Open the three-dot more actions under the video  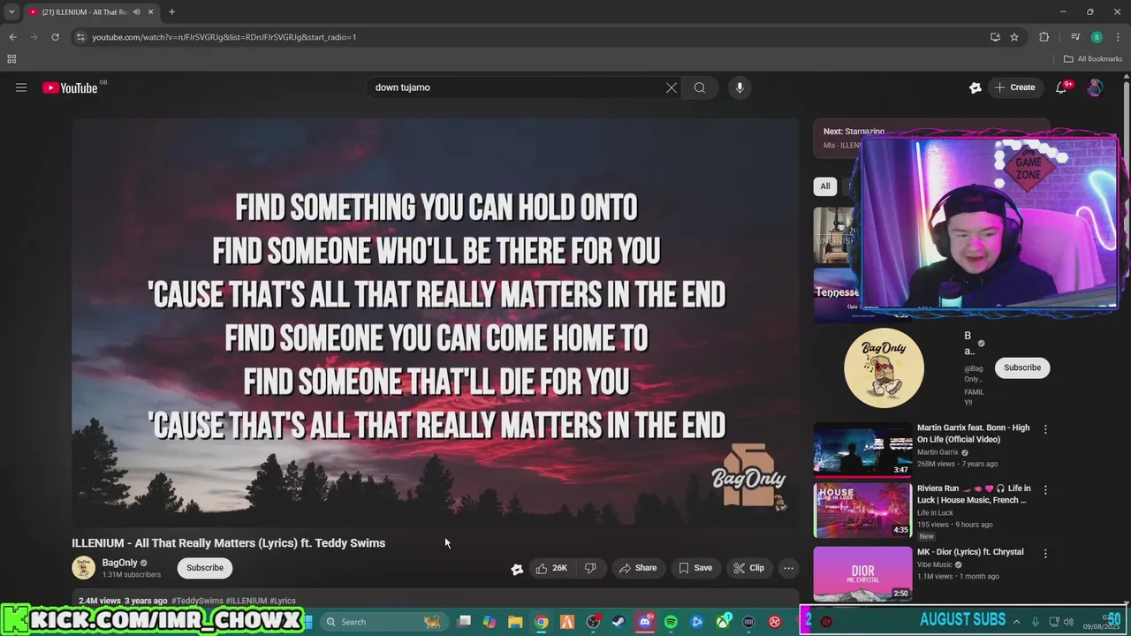pyautogui.click(x=788, y=568)
